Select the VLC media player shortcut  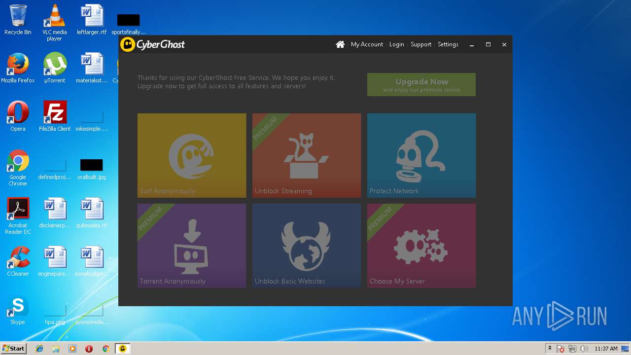tap(54, 23)
